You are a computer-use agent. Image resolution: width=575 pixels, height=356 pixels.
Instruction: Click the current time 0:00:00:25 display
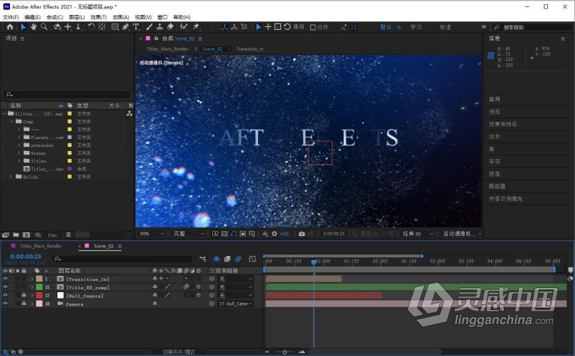click(x=26, y=257)
